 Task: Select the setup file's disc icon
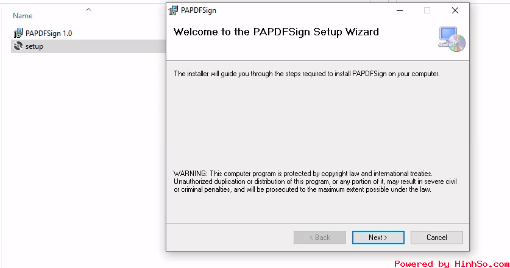click(x=18, y=46)
